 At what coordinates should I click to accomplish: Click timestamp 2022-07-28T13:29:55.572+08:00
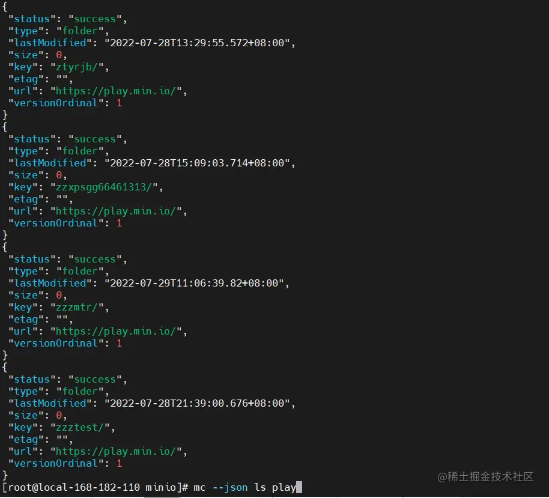[197, 43]
